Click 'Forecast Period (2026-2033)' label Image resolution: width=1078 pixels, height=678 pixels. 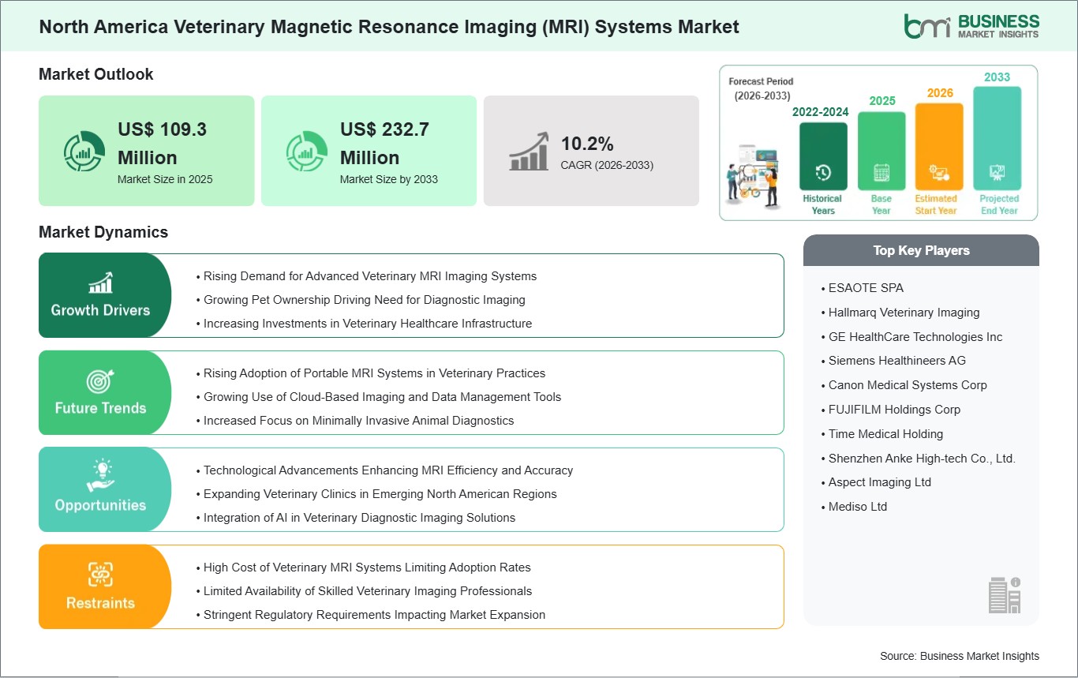point(761,88)
